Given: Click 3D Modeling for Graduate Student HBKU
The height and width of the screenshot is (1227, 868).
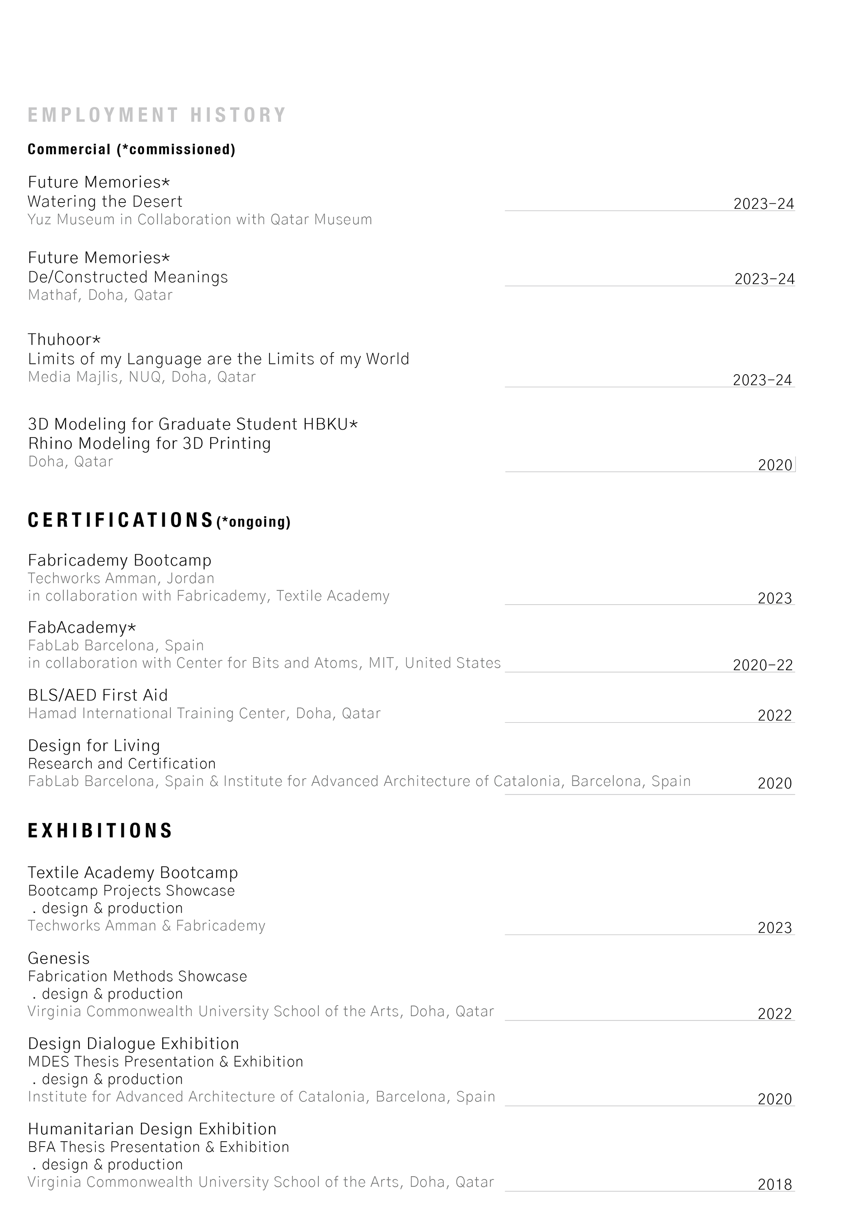Looking at the screenshot, I should [x=193, y=424].
